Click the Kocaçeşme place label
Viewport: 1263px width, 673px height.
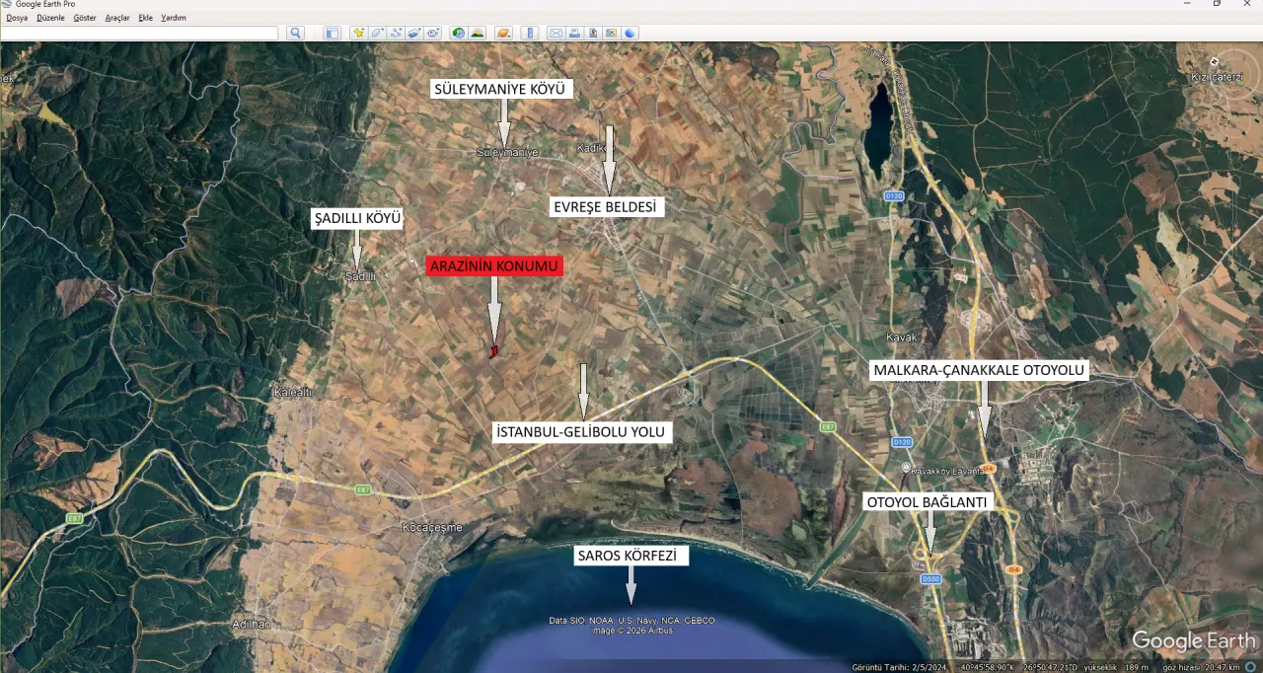(432, 527)
